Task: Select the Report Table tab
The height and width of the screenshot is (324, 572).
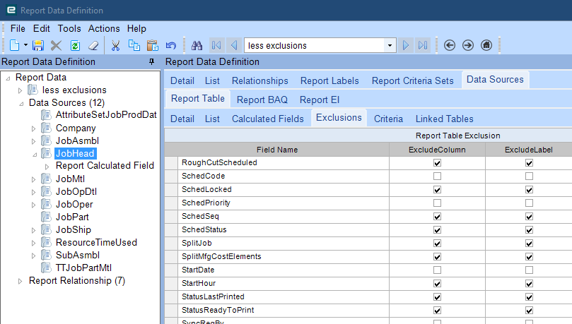Action: [198, 99]
